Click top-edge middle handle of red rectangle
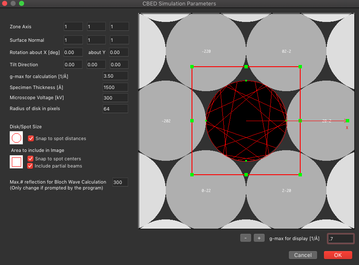The image size is (359, 265). [x=246, y=67]
